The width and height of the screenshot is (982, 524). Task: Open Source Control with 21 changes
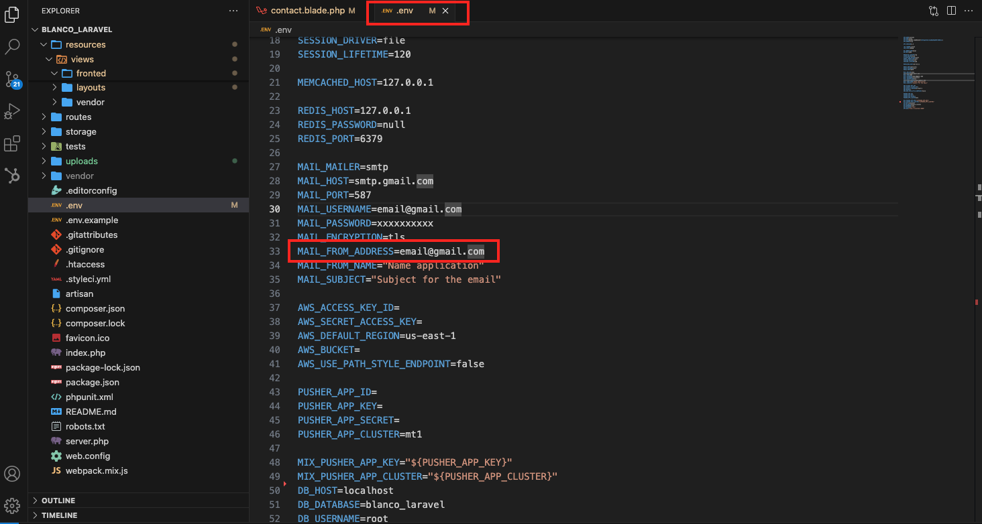13,80
